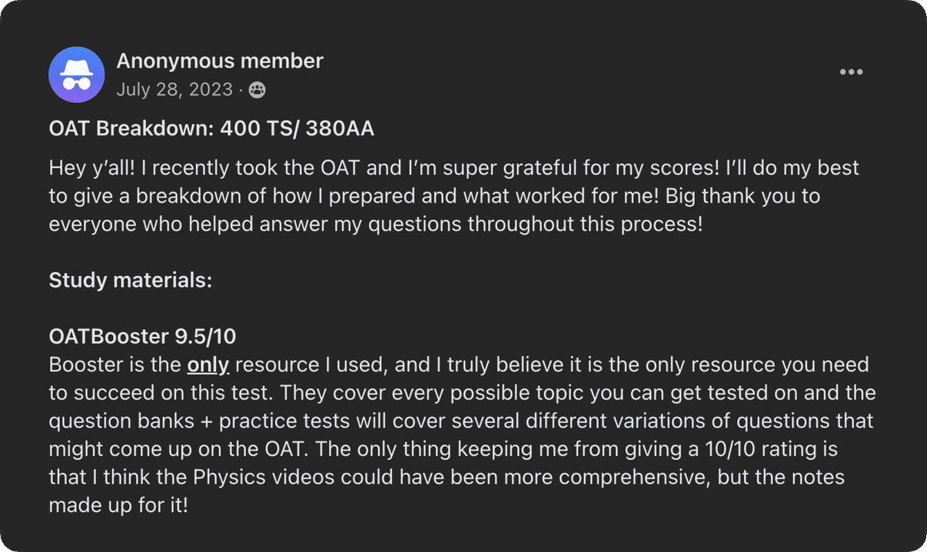Open the "Anonymous member" profile name
Screen dimensions: 927x552
[x=220, y=61]
